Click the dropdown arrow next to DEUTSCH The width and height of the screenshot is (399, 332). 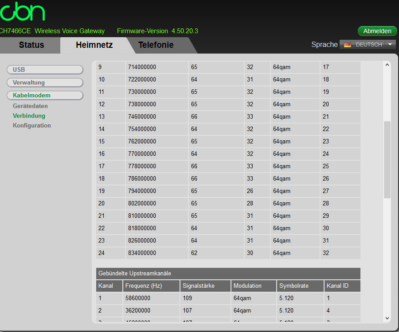[x=390, y=44]
